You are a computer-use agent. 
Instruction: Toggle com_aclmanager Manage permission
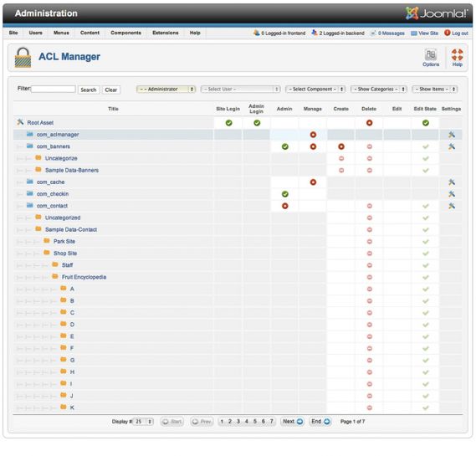(x=313, y=135)
